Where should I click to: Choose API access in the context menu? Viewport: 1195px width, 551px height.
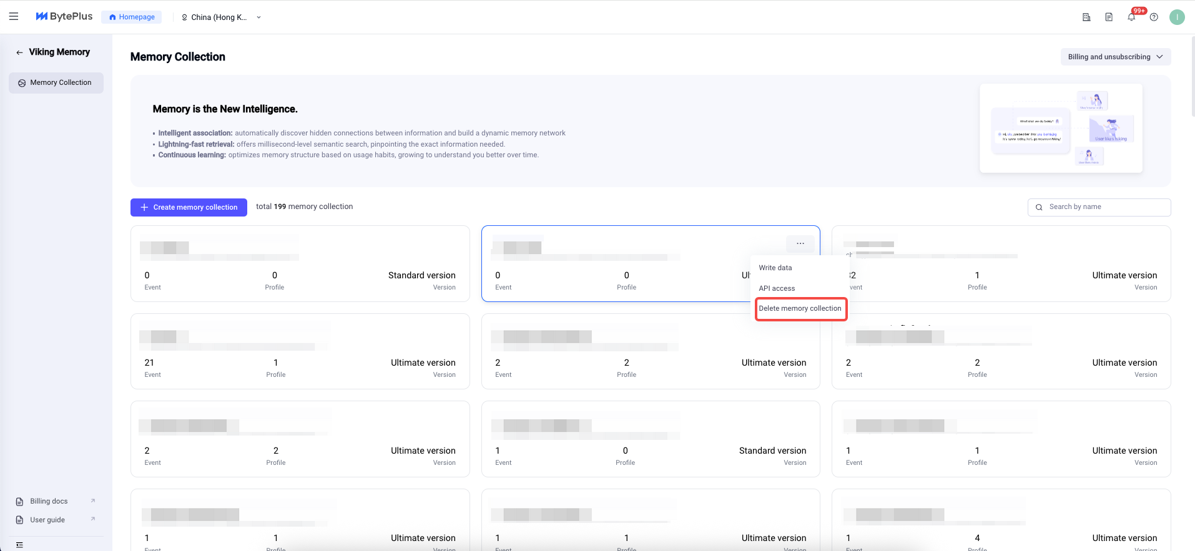point(777,288)
